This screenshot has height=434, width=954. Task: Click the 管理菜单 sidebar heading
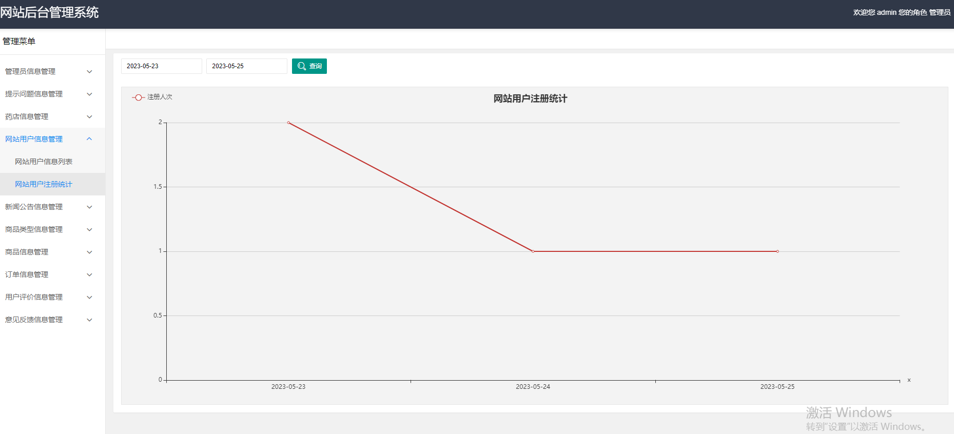pos(19,42)
